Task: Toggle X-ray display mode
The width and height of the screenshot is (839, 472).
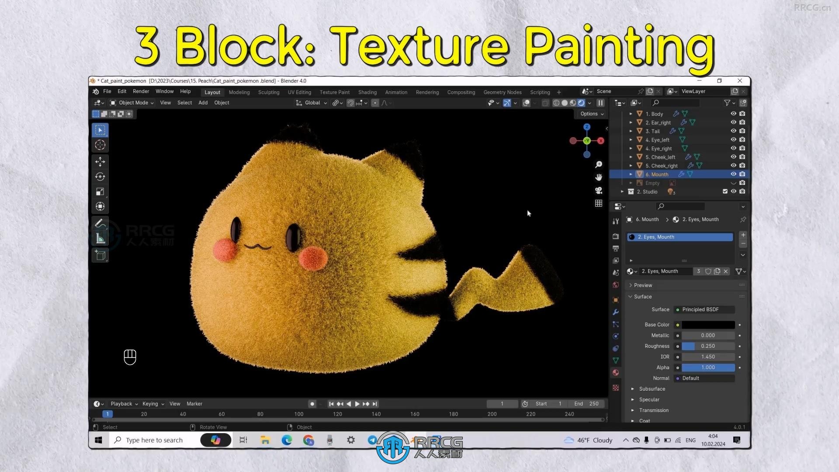Action: tap(545, 103)
